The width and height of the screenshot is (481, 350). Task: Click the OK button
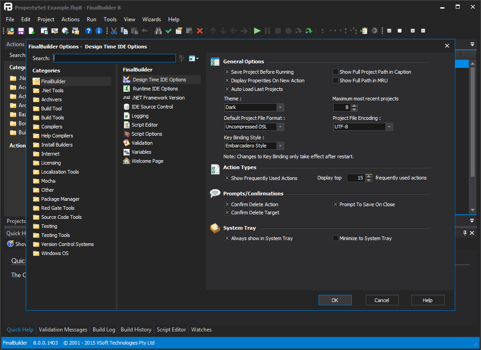coord(335,300)
